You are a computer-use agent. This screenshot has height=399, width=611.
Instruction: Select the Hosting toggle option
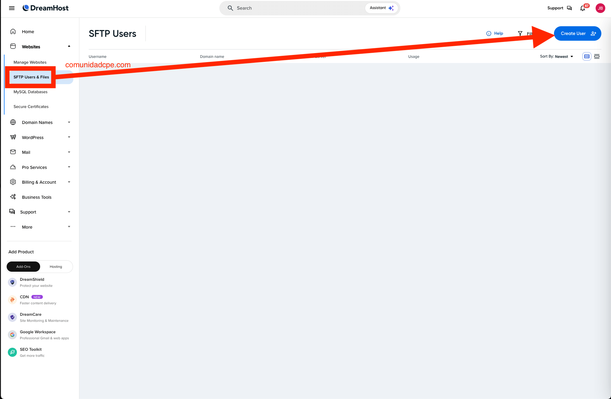click(56, 267)
